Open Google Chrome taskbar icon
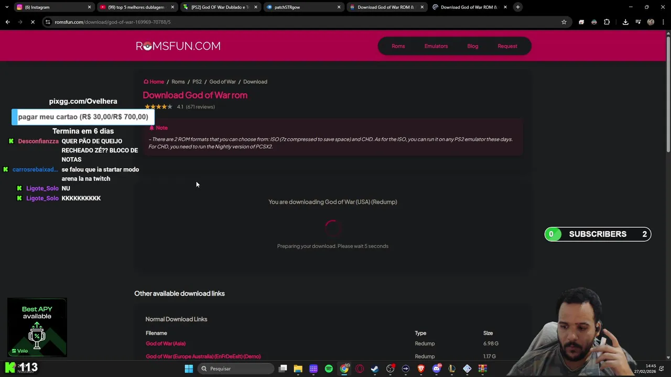671x377 pixels. tap(344, 369)
